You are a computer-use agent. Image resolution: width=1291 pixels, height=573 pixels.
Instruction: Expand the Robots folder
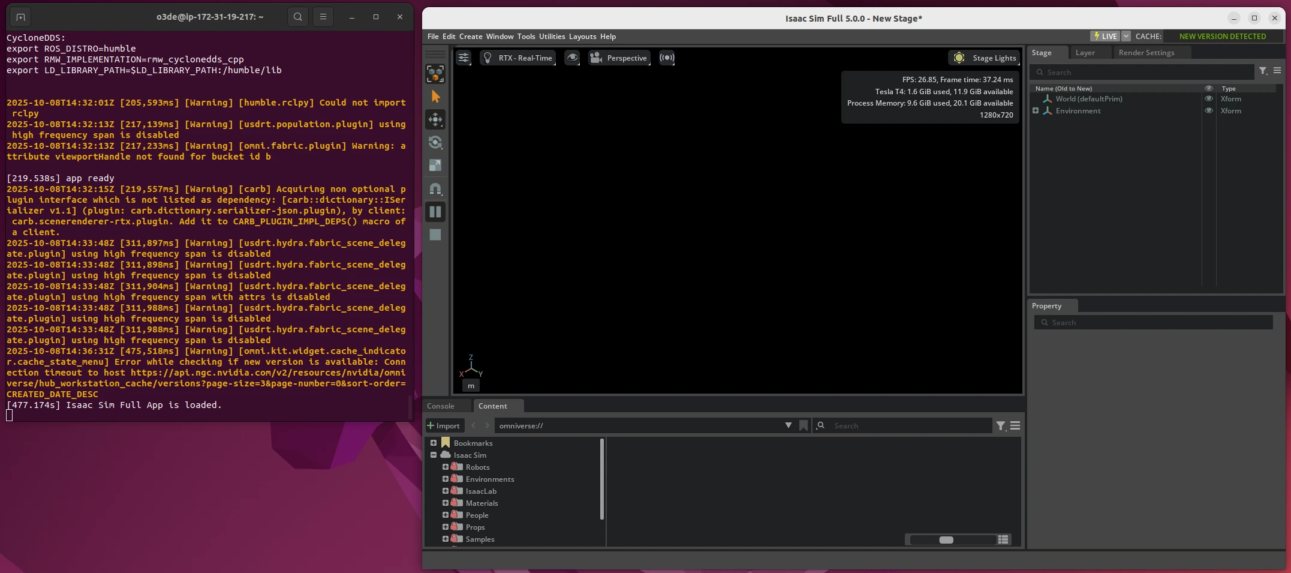pyautogui.click(x=446, y=467)
